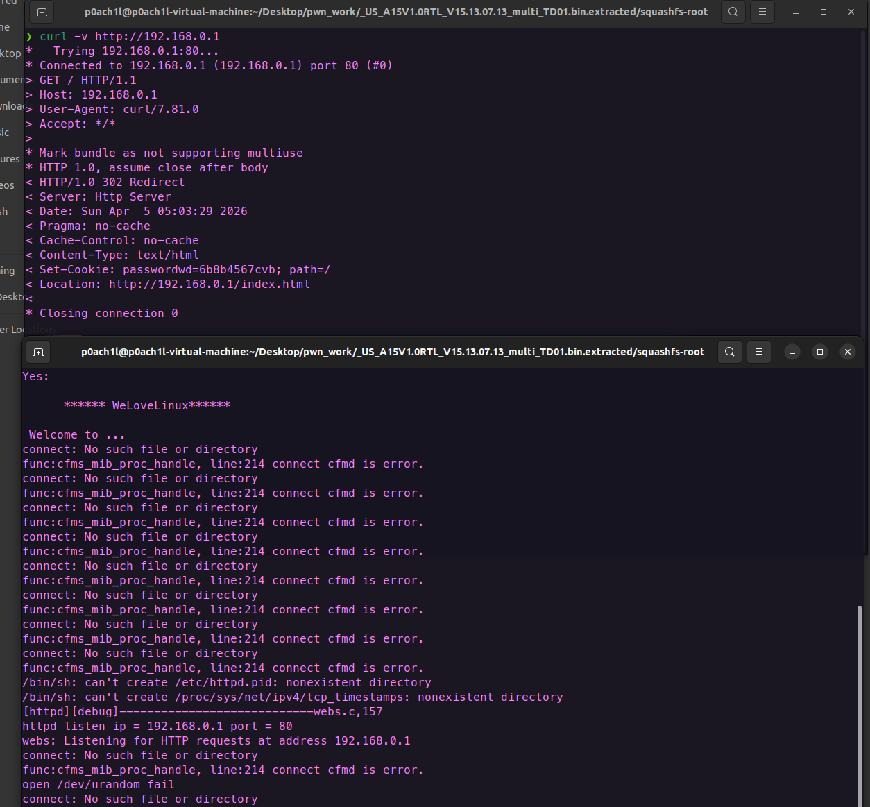This screenshot has height=807, width=870.
Task: Maximize the upper terminal window
Action: click(824, 12)
